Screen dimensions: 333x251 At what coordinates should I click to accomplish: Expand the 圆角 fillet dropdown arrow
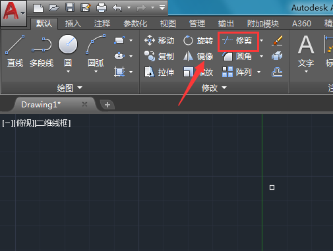tap(262, 57)
